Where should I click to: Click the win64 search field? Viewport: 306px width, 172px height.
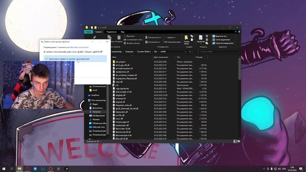tap(217, 52)
